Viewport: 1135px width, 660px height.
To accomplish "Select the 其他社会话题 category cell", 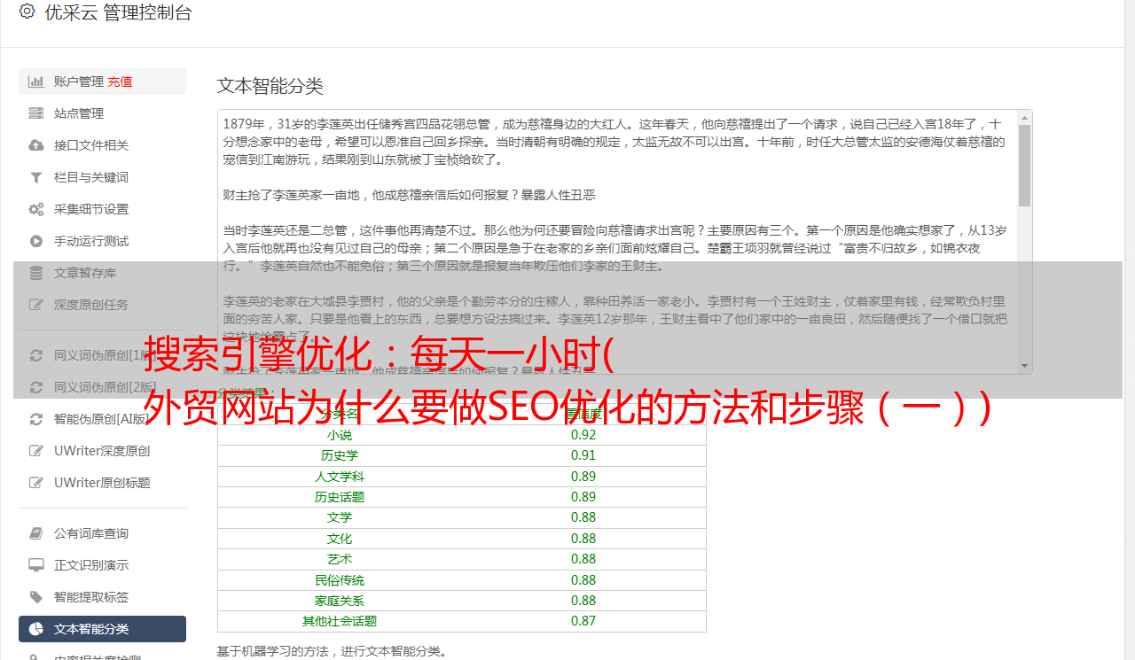I will point(340,621).
